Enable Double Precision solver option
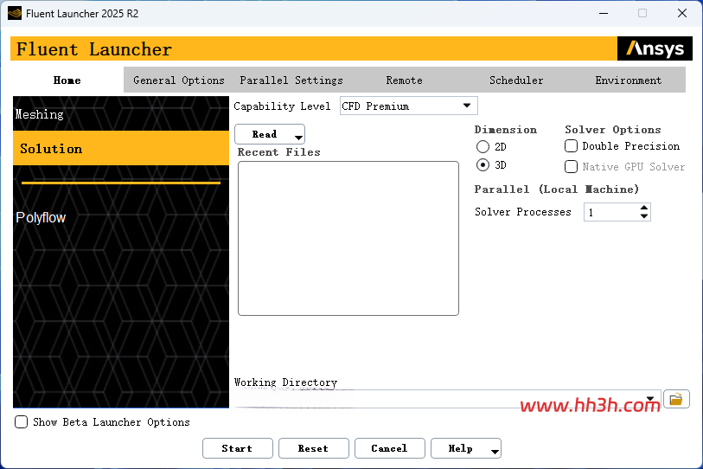 (x=571, y=146)
